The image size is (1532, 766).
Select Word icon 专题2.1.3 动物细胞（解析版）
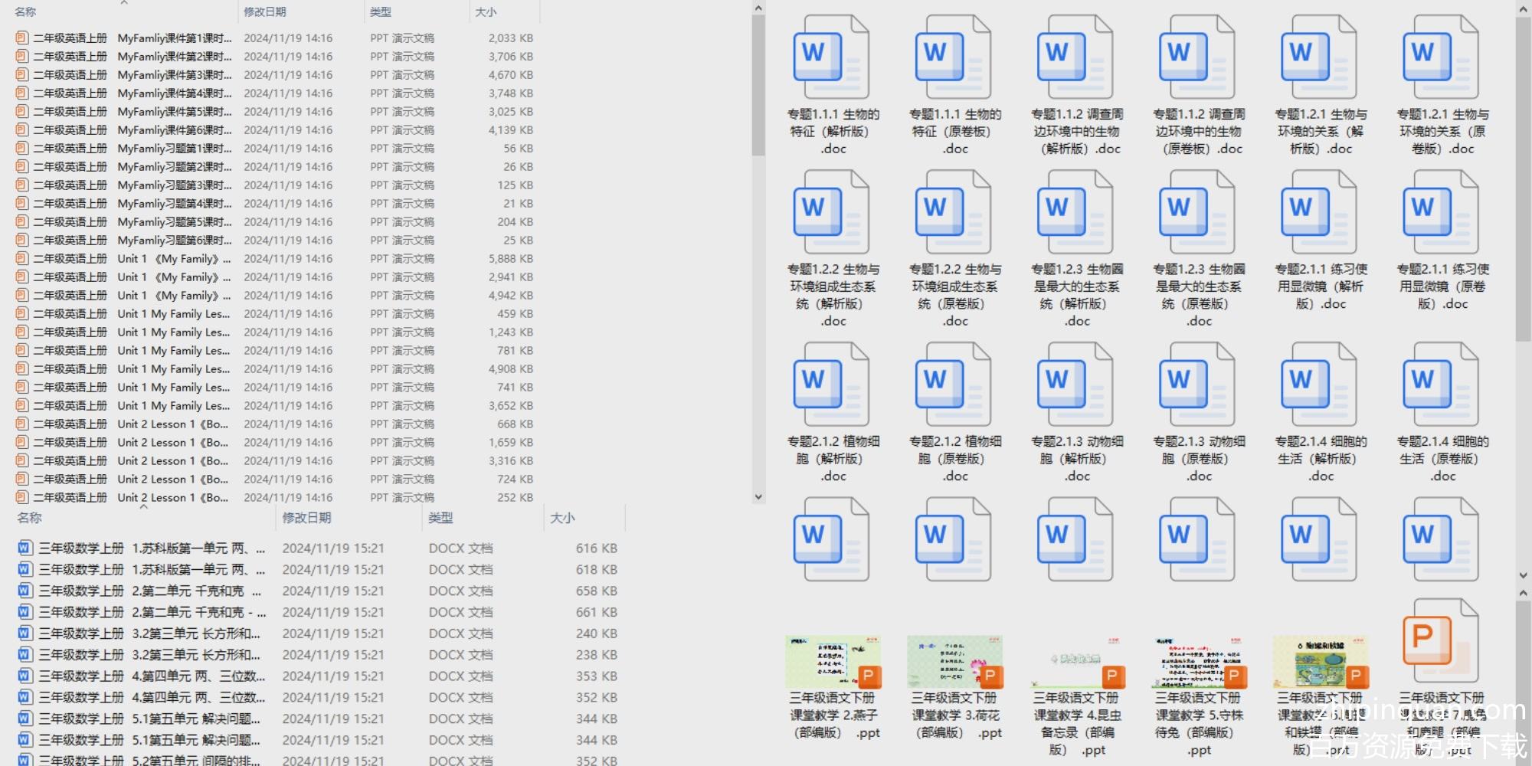pos(1075,385)
